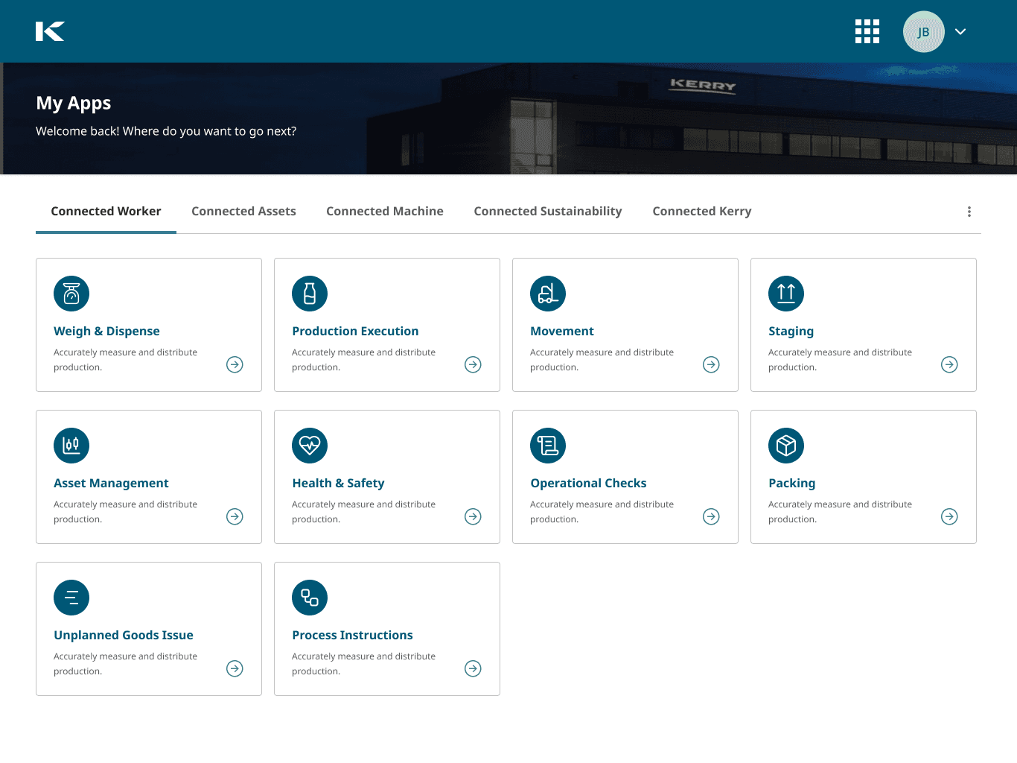Open the Packing title link

791,484
